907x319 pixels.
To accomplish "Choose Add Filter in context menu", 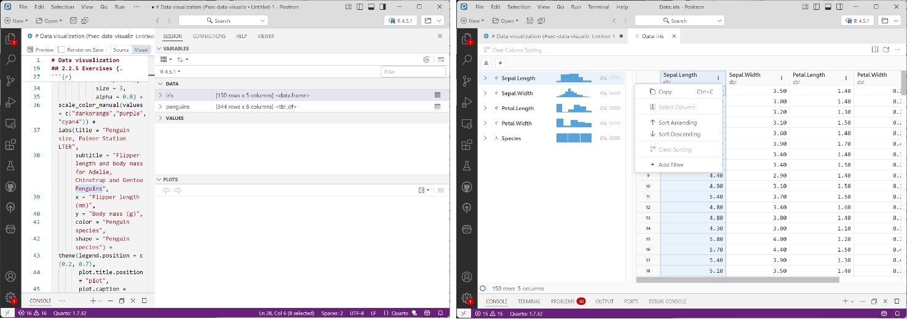I will [x=678, y=165].
